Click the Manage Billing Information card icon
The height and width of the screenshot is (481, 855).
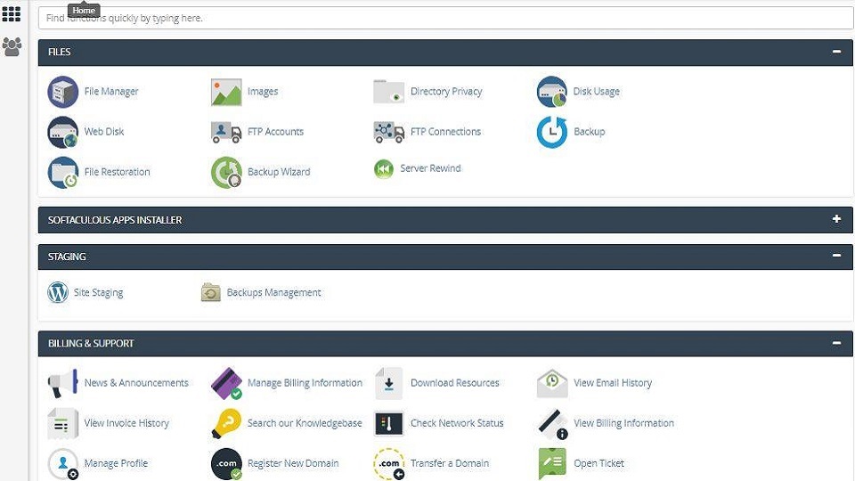tap(226, 383)
